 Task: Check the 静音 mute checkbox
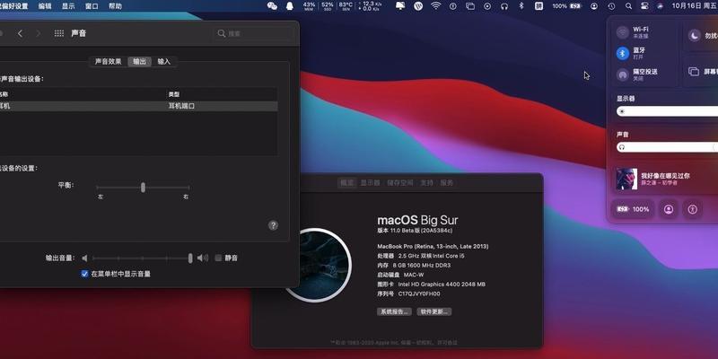click(x=218, y=258)
